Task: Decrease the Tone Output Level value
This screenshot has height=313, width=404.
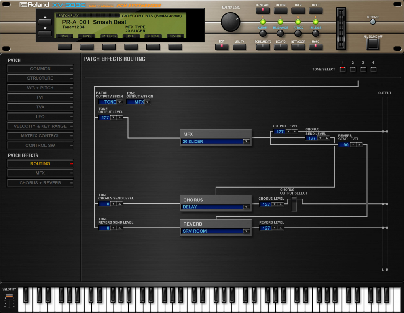Action: tap(114, 118)
